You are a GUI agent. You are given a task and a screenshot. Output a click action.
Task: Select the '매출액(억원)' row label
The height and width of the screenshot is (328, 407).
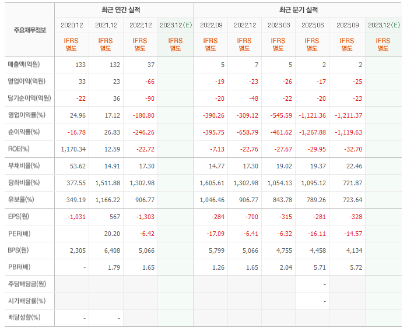(24, 64)
